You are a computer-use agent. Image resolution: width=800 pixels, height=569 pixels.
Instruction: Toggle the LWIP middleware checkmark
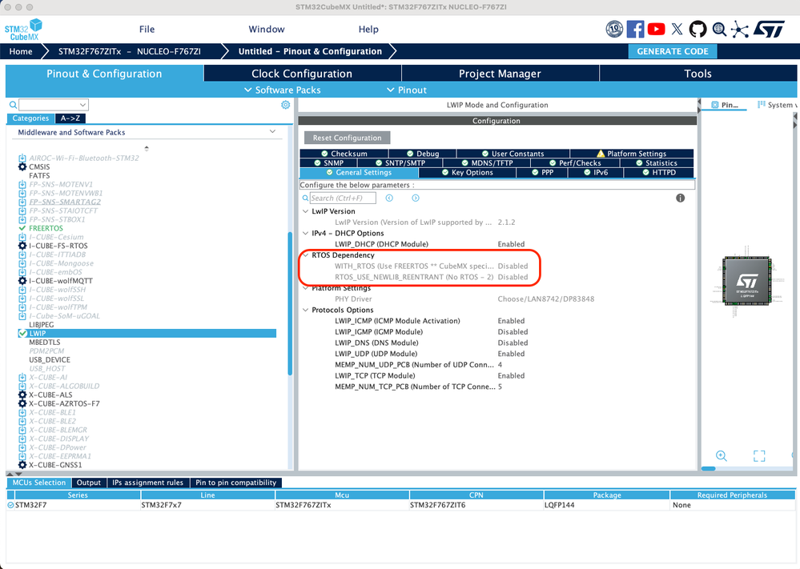(22, 334)
